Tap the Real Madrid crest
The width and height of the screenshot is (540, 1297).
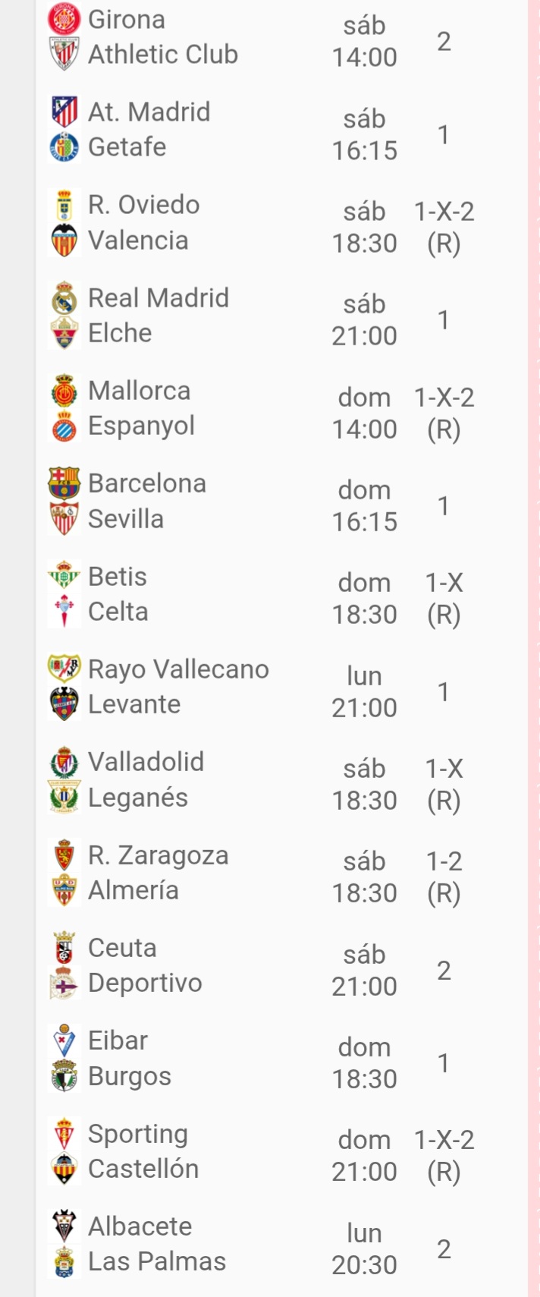[64, 298]
